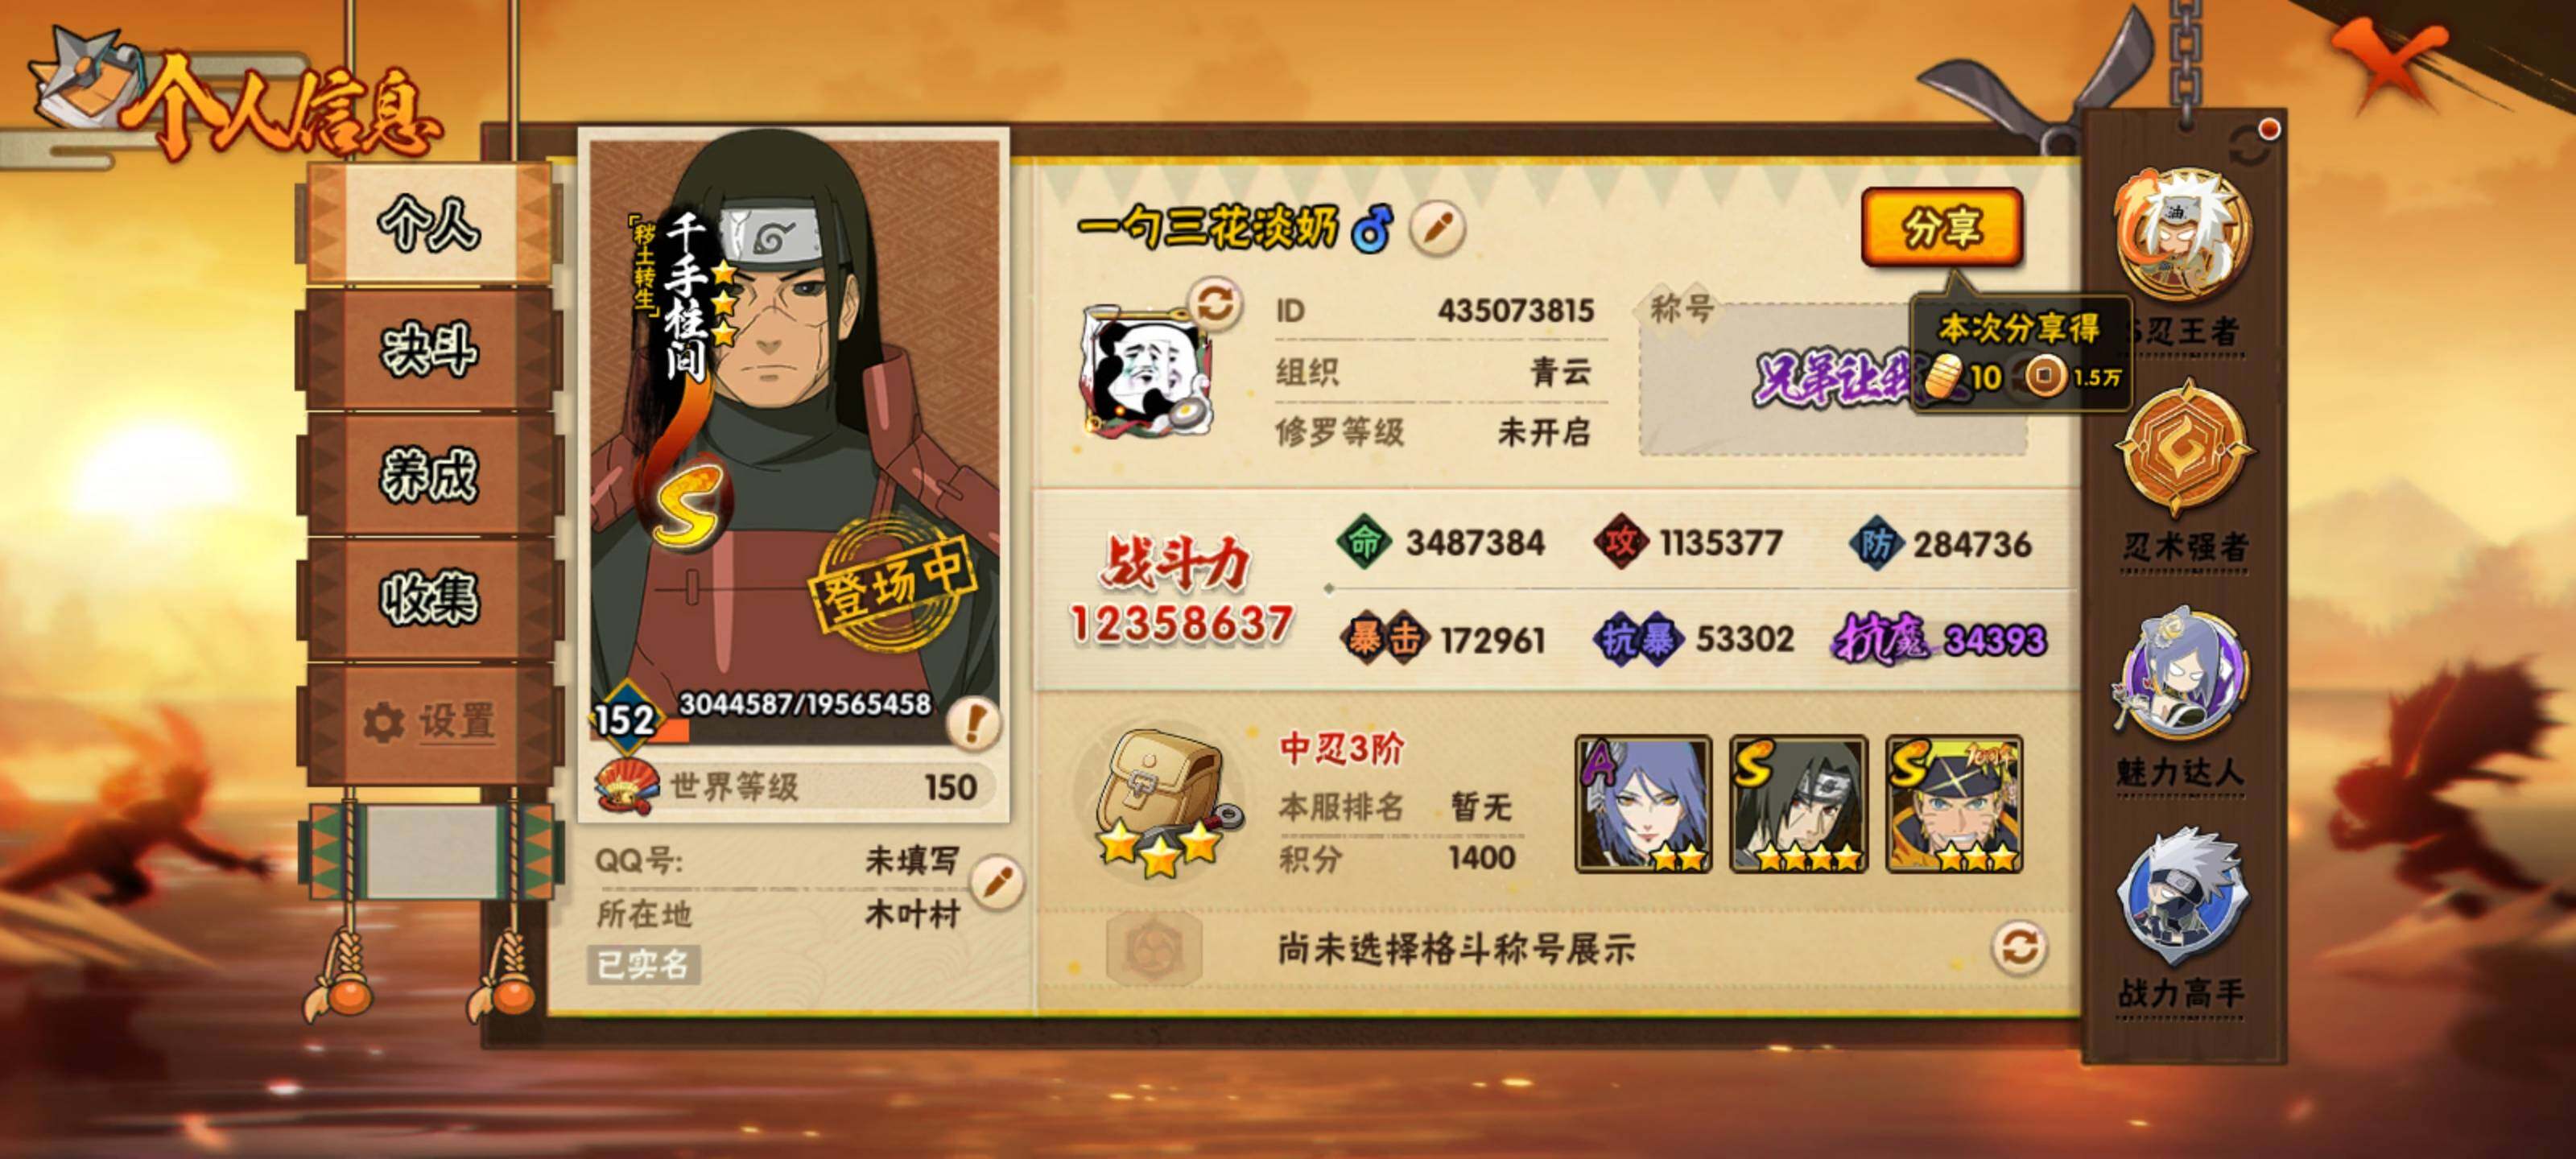This screenshot has height=1159, width=2576.
Task: Select the Naruto S-rank ninja thumbnail
Action: 1955,804
